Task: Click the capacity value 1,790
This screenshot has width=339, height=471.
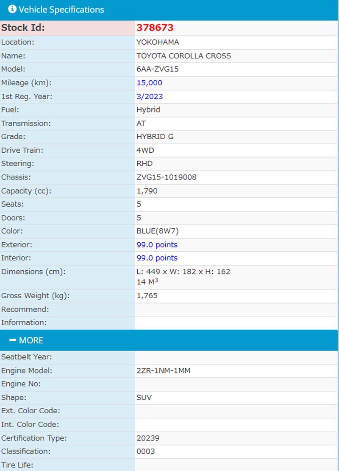Action: (147, 191)
